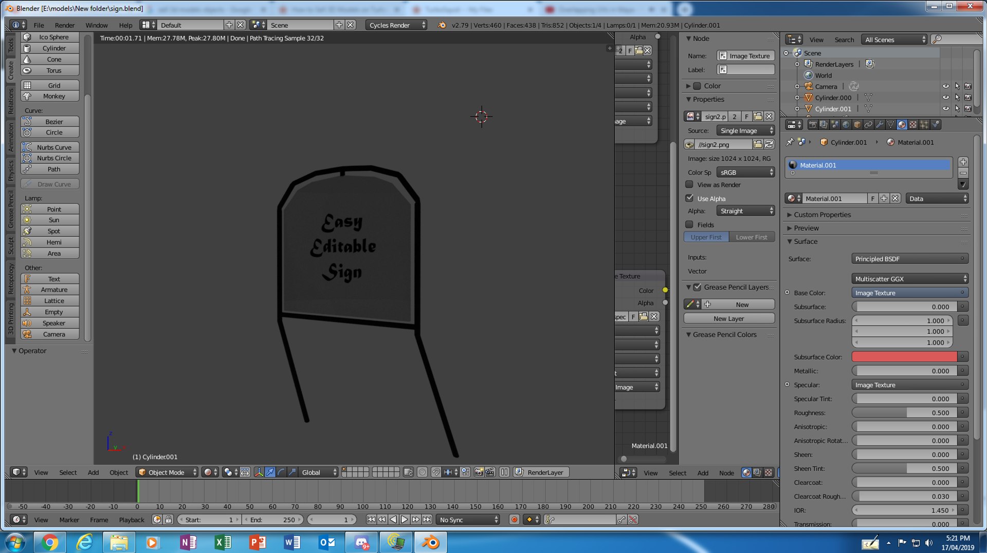Click the viewport render animation clapper icon
987x553 pixels.
[x=490, y=472]
